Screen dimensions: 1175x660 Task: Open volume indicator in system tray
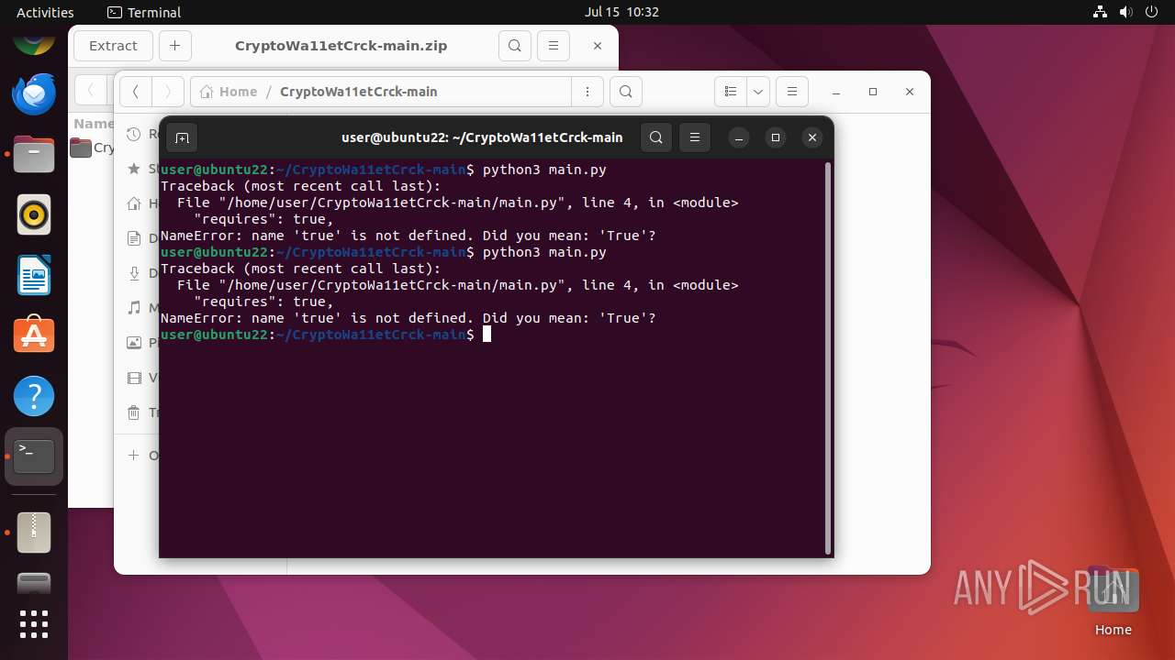coord(1126,12)
